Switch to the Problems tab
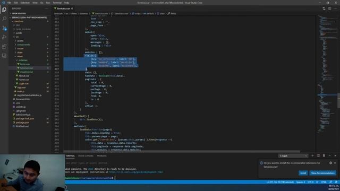The image size is (340, 191). coord(101,156)
